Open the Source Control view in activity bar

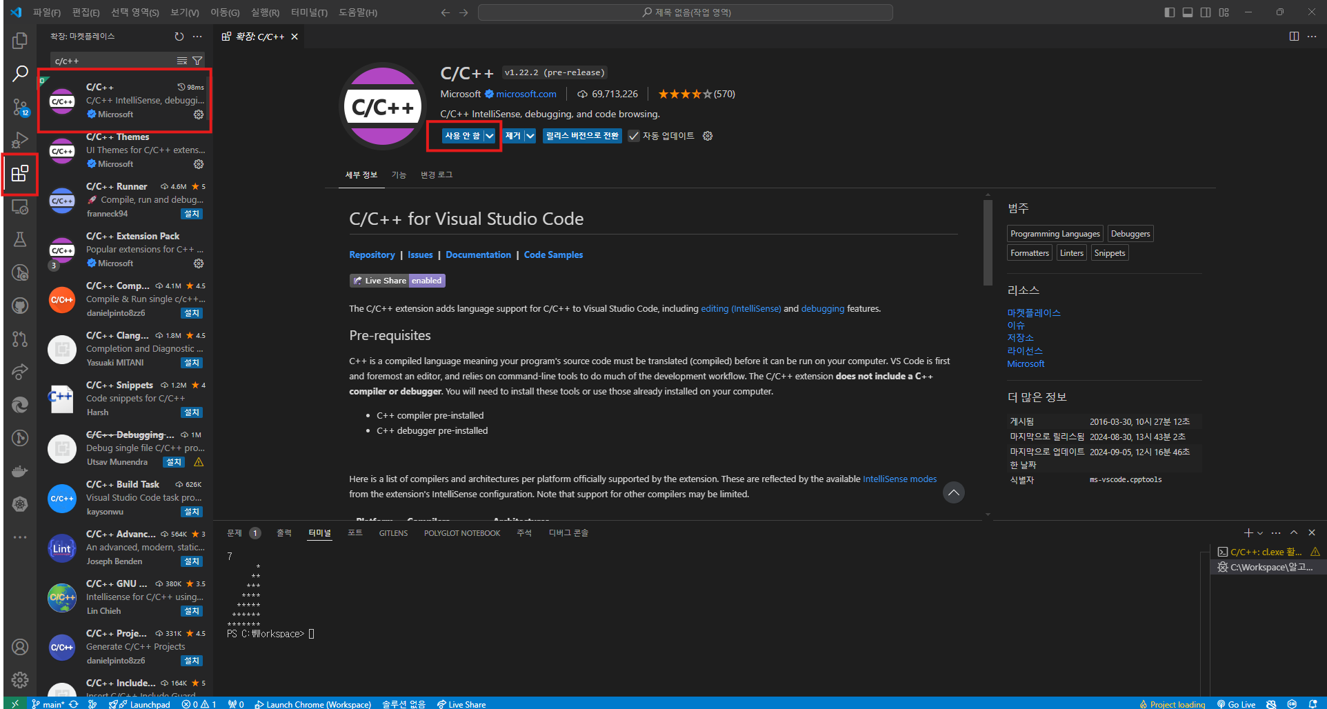(x=20, y=107)
